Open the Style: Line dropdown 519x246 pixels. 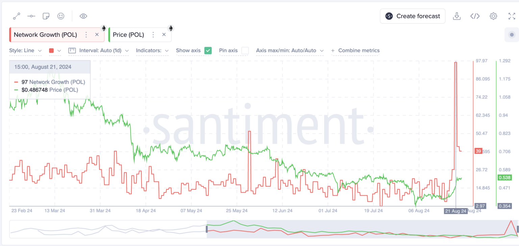pyautogui.click(x=25, y=51)
